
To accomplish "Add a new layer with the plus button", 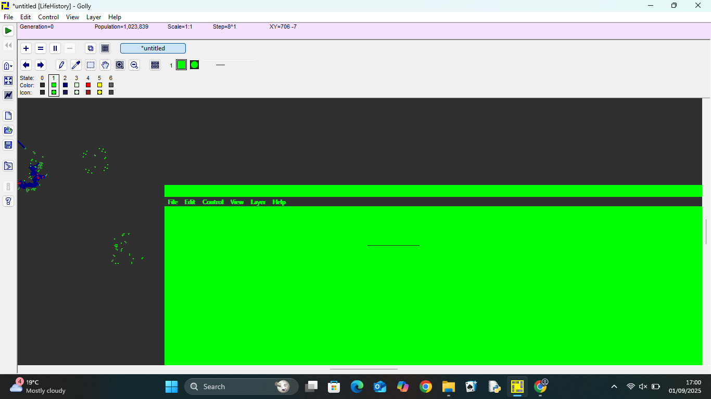I will 26,48.
